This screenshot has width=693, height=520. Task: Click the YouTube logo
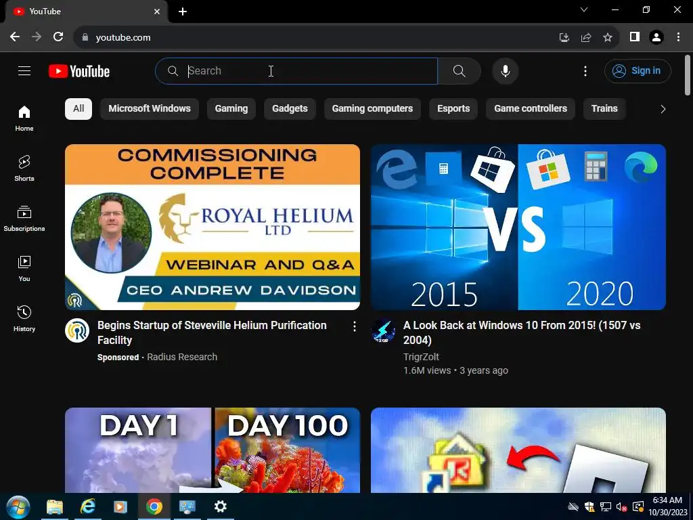coord(79,71)
